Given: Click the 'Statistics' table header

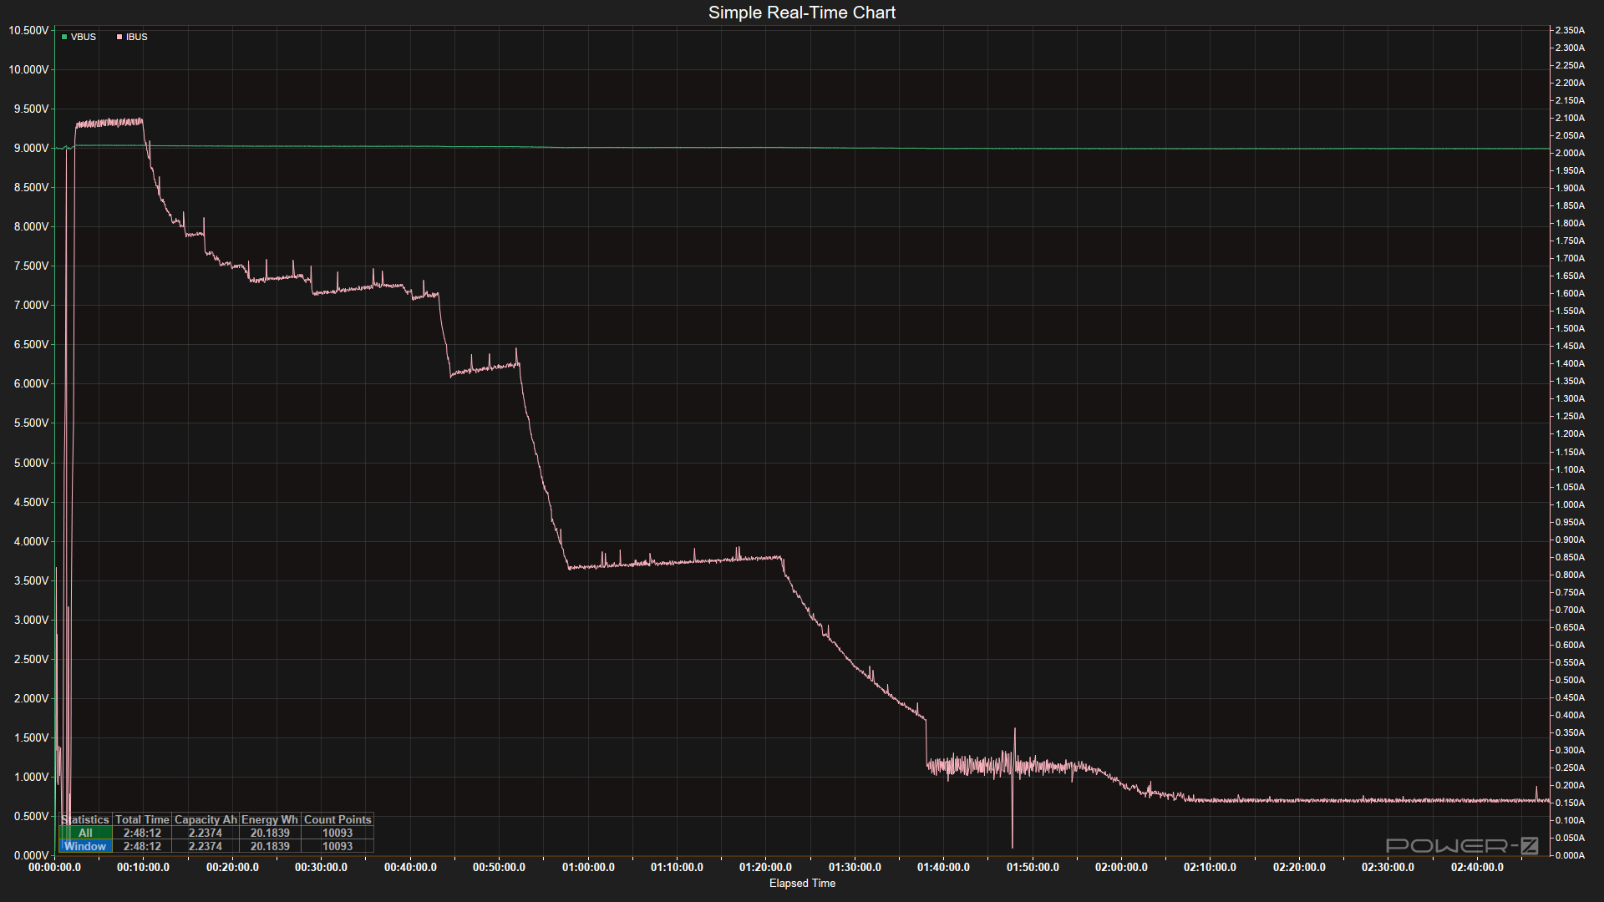Looking at the screenshot, I should [85, 819].
